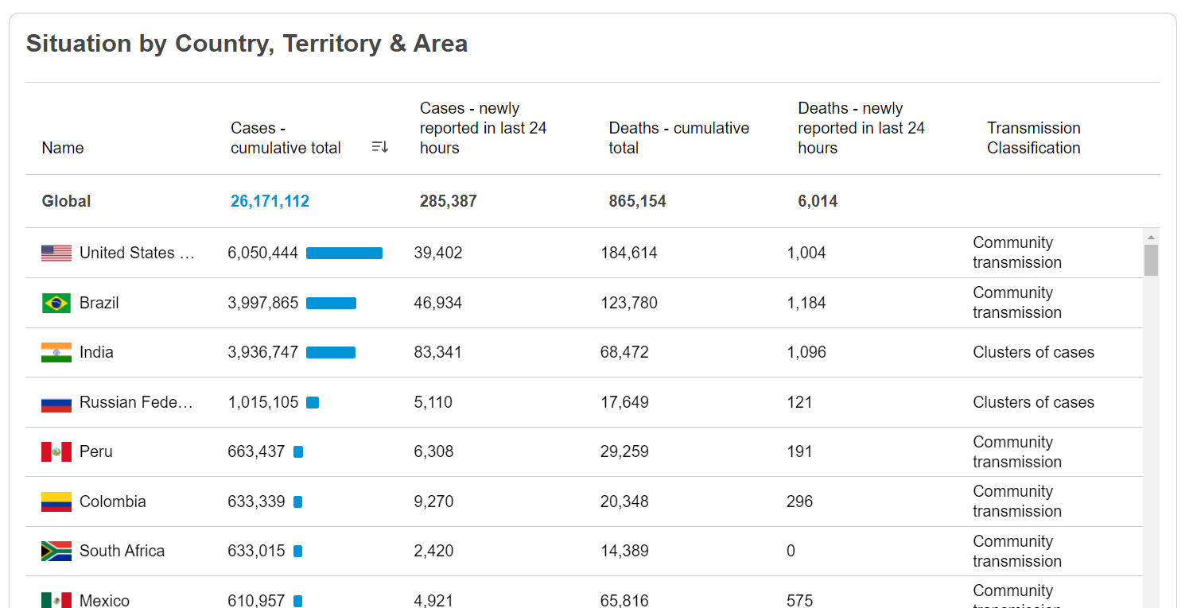The height and width of the screenshot is (608, 1189).
Task: Sort by the Name column header
Action: 63,148
